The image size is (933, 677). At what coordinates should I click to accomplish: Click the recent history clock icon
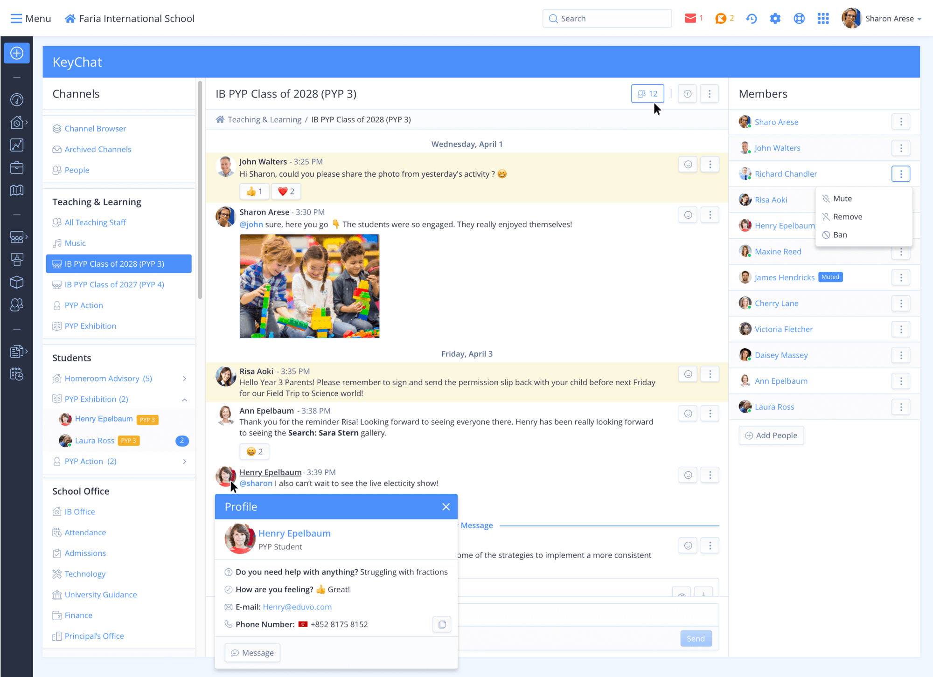point(751,19)
